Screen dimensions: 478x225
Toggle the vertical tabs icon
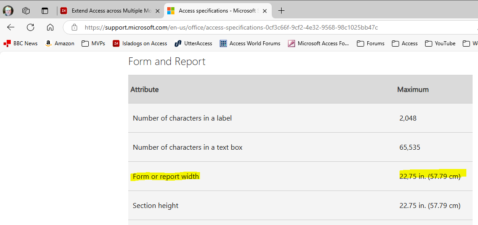[45, 11]
